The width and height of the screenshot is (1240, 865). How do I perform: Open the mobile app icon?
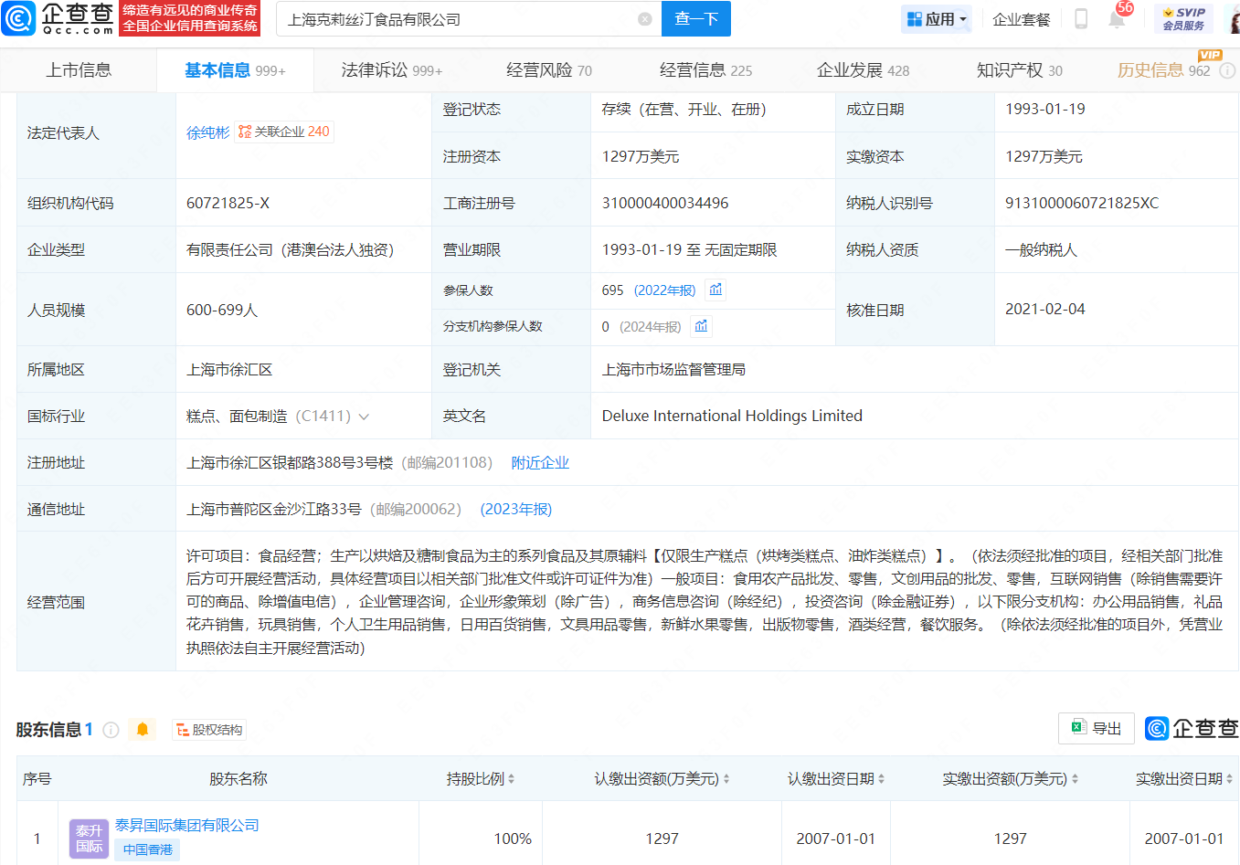(1081, 19)
